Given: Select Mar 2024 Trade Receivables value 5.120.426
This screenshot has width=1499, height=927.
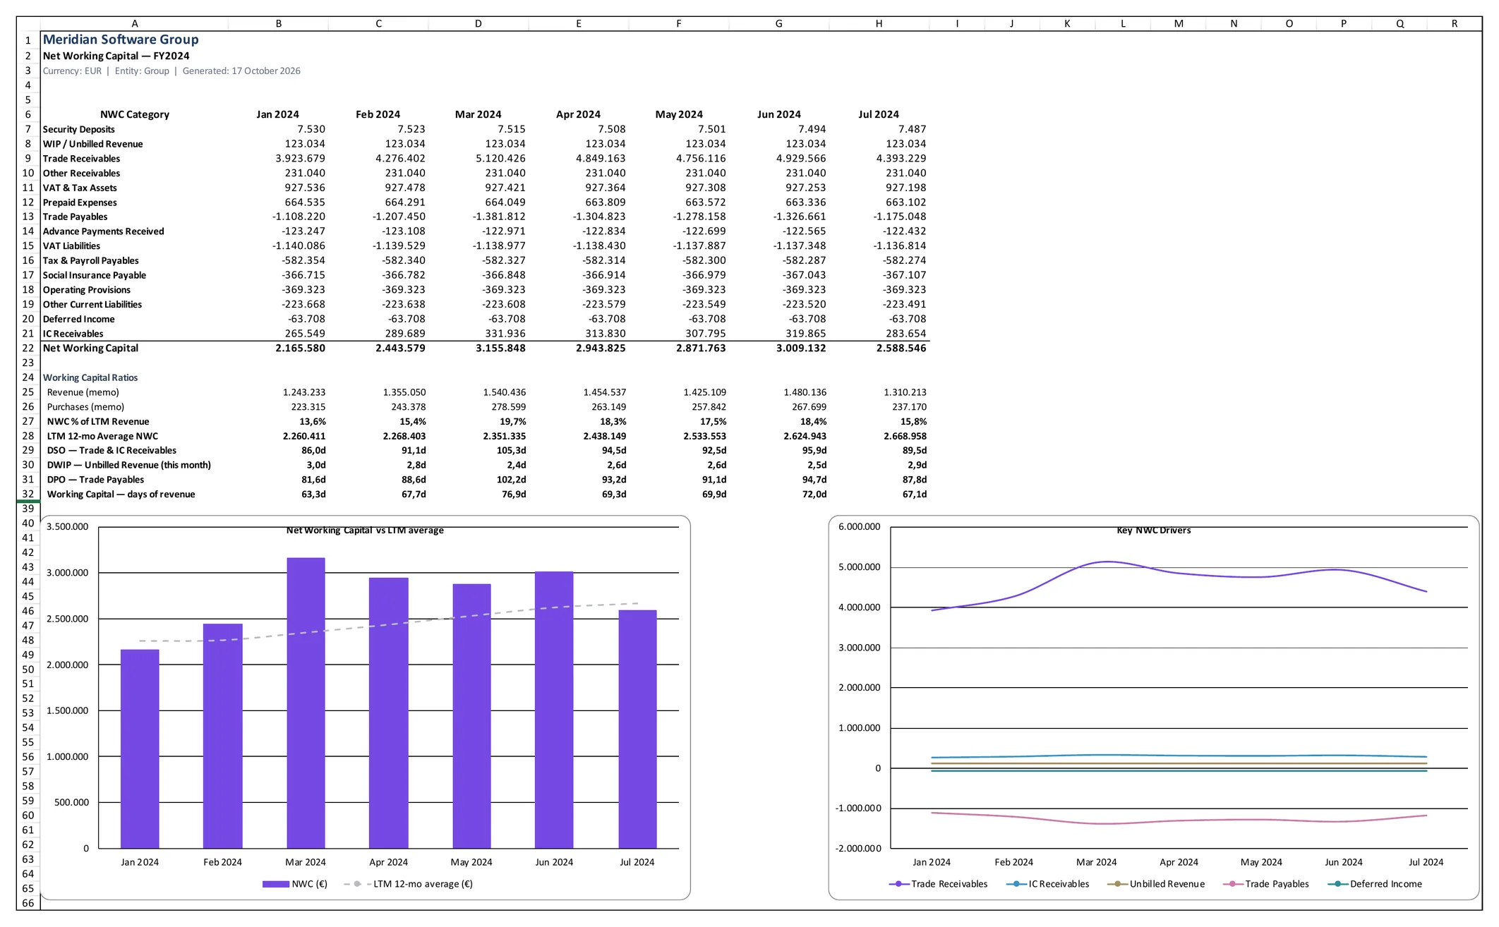Looking at the screenshot, I should click(500, 159).
